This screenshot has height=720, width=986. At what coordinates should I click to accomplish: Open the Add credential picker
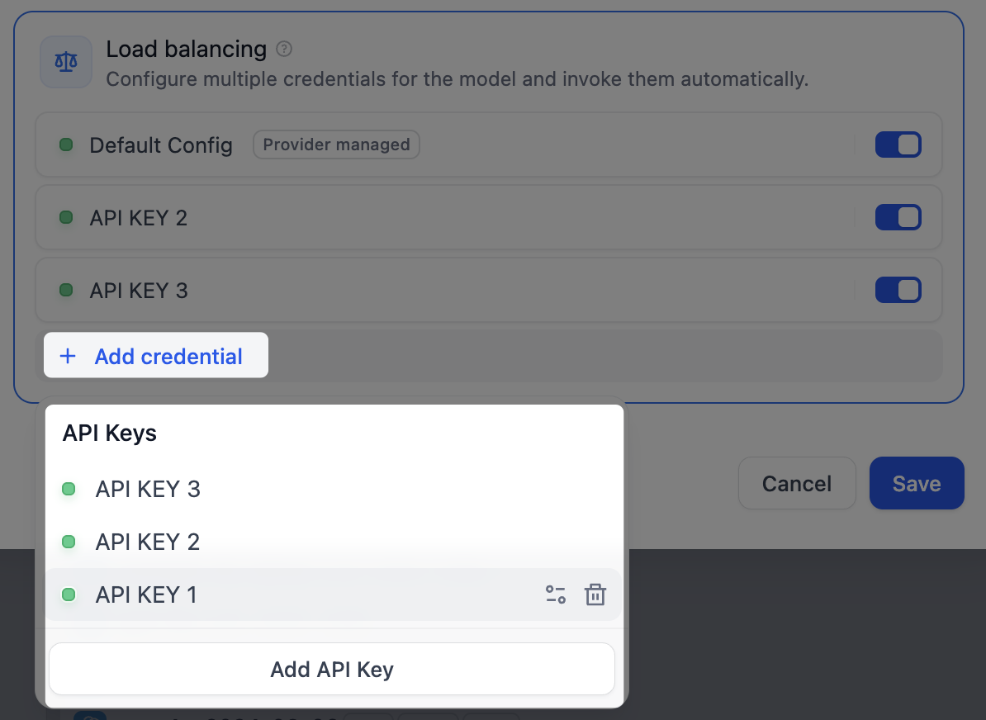[155, 356]
